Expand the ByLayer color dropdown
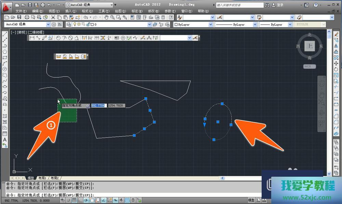The height and width of the screenshot is (204, 342). (211, 25)
